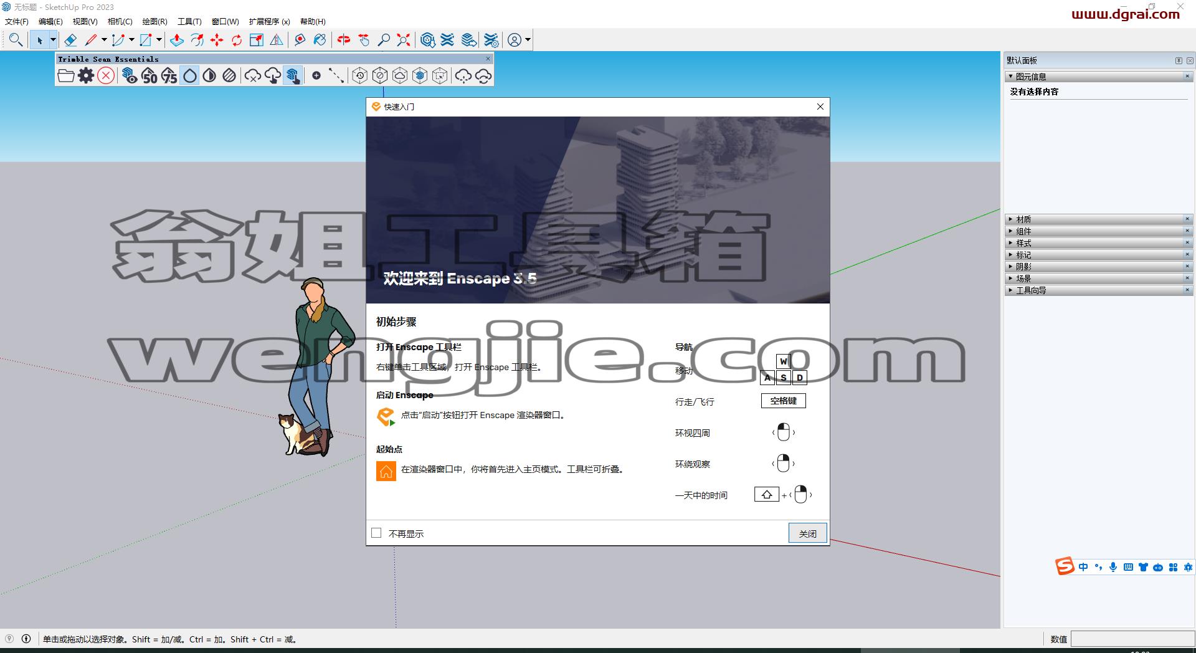Click the 空格键 key button

[784, 401]
